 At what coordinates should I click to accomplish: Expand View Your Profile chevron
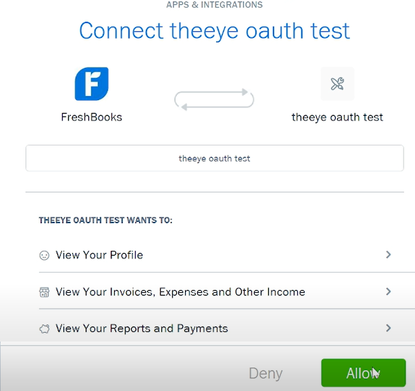(388, 255)
